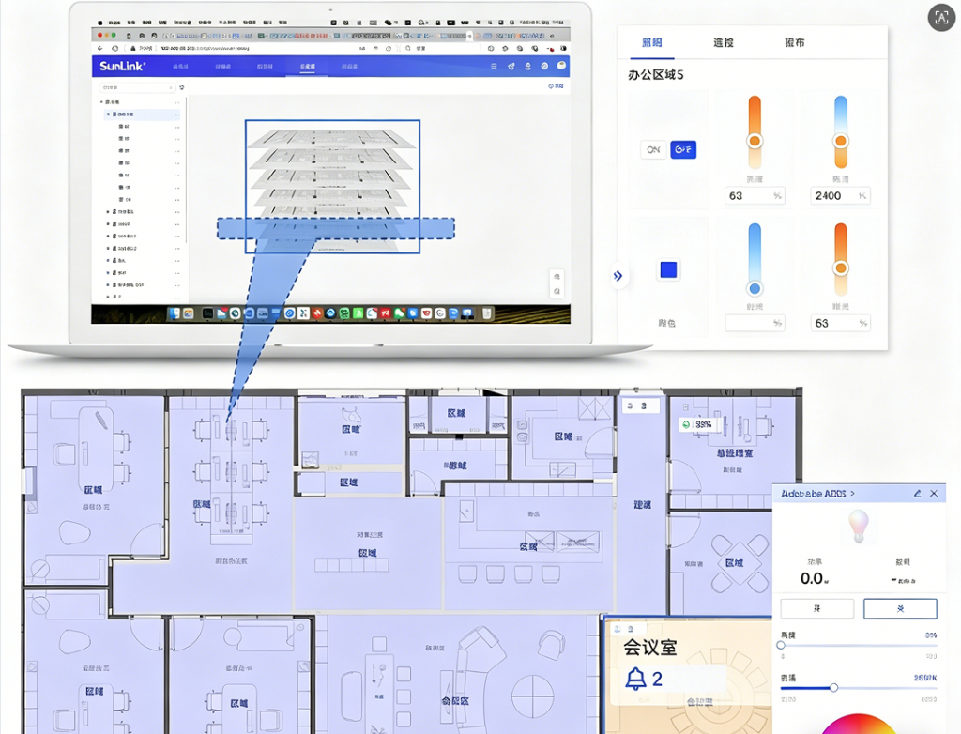Click the translate icon in the dark circle
The height and width of the screenshot is (734, 961).
pos(941,17)
